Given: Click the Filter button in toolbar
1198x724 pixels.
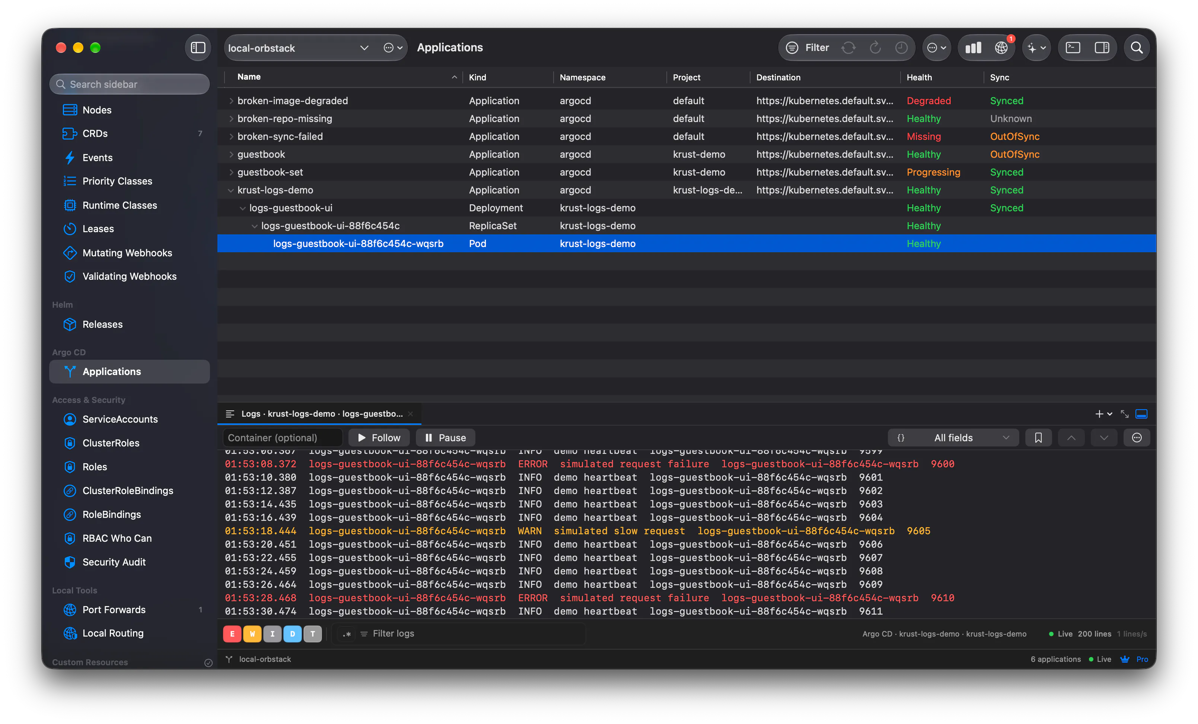Looking at the screenshot, I should 807,48.
